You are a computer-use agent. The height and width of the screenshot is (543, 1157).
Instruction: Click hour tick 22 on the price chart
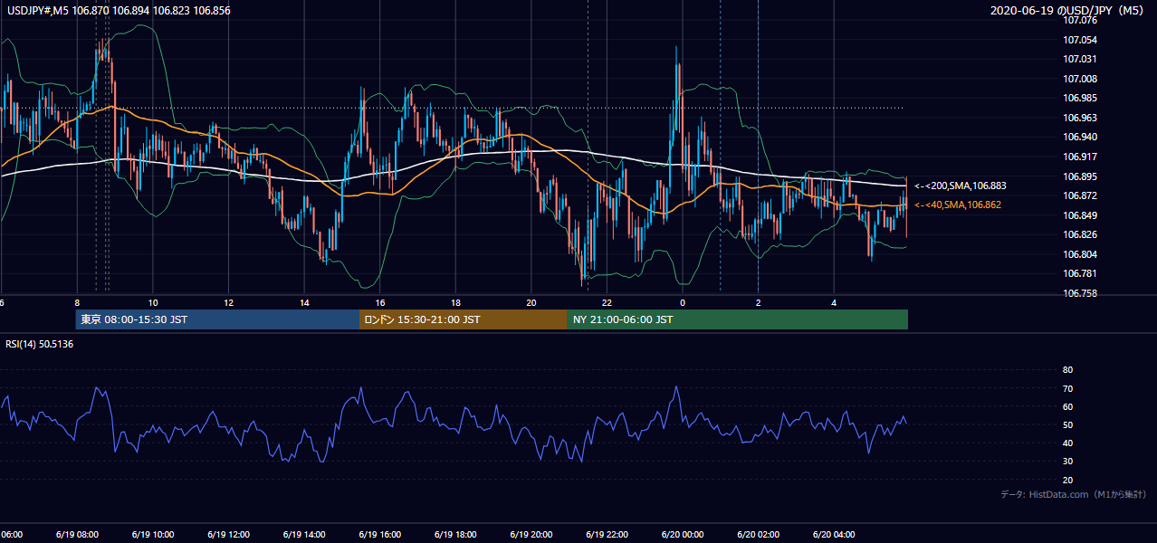tap(607, 302)
